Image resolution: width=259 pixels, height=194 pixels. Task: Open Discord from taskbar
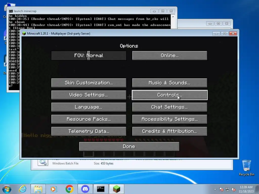tap(85, 189)
